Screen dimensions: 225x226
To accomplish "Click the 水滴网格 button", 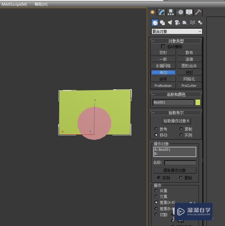I will click(x=163, y=66).
